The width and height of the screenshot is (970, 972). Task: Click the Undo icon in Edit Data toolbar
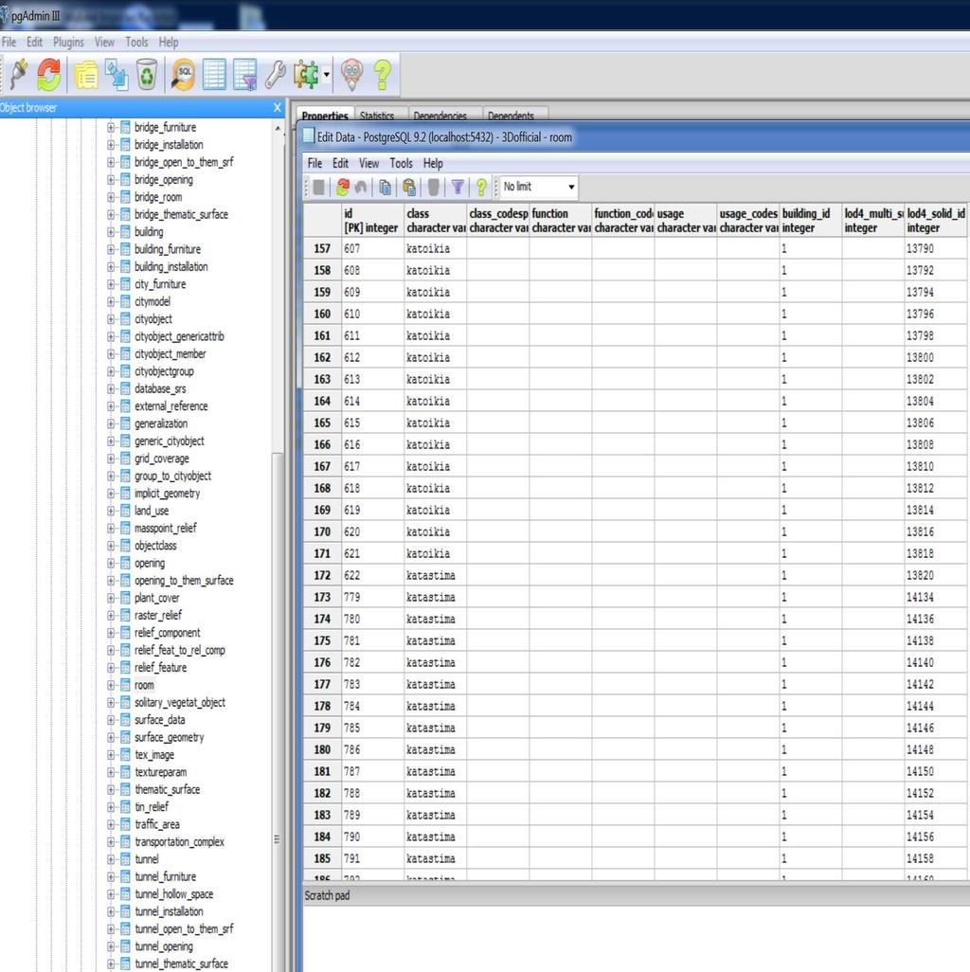361,188
